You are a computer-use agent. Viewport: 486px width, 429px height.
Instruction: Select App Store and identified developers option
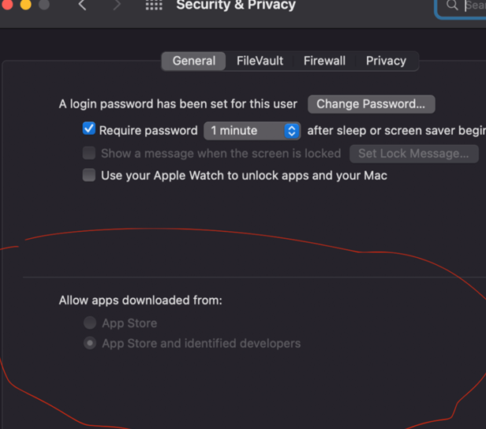(x=193, y=343)
